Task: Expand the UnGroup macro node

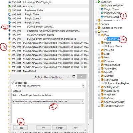Action: (99, 98)
